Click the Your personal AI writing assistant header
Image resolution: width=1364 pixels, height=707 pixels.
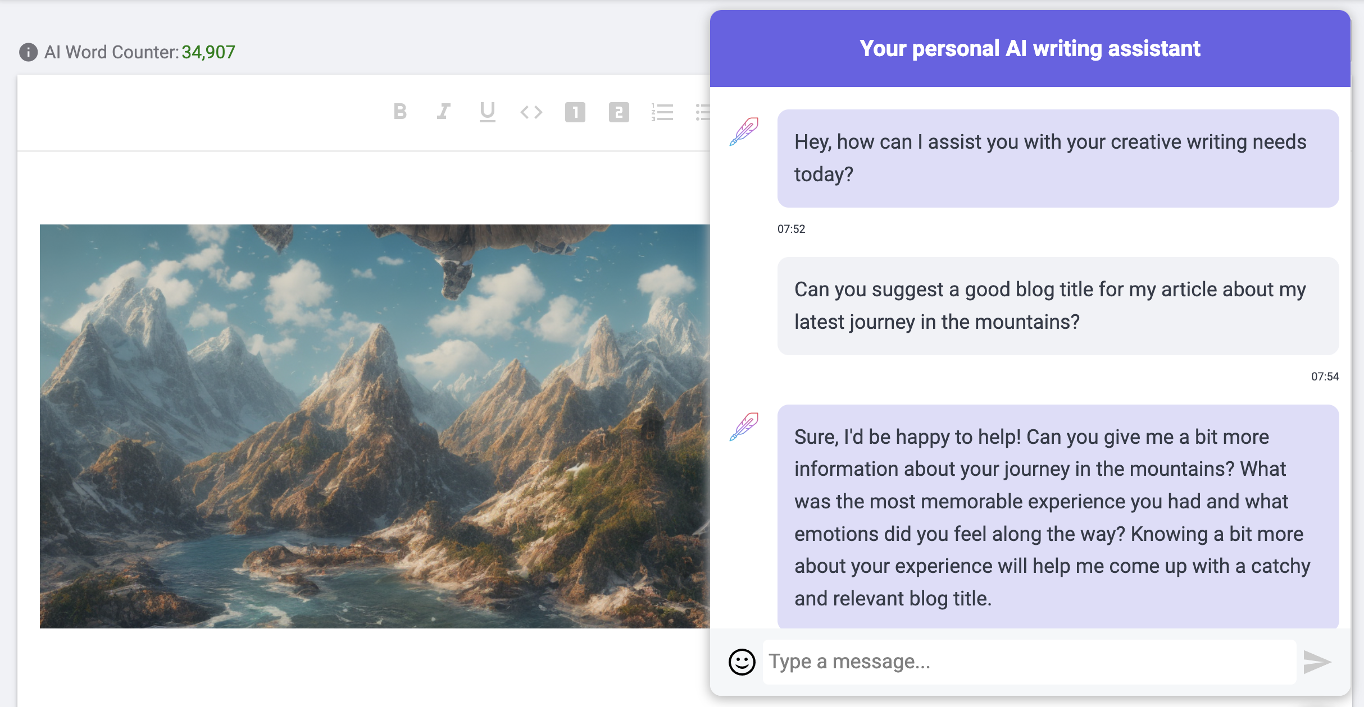click(x=1030, y=48)
